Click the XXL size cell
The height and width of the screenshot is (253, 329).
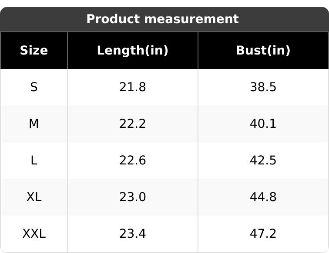point(34,234)
